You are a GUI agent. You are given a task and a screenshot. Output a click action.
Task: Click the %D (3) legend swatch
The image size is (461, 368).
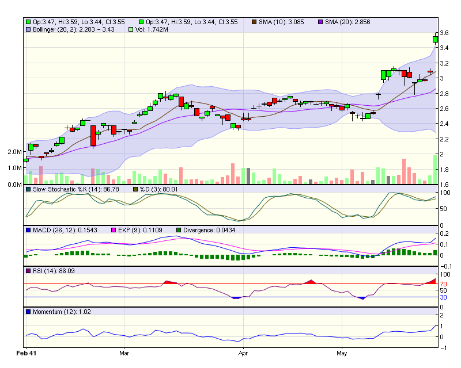coord(136,189)
